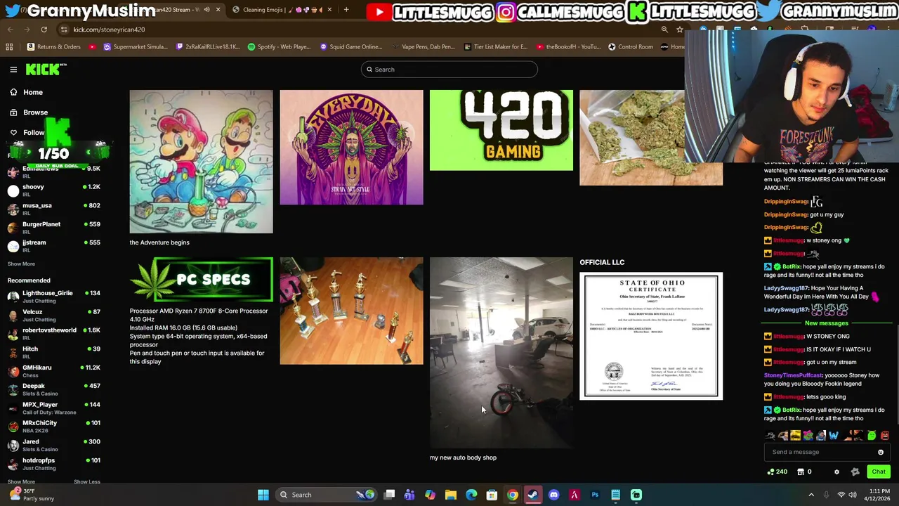This screenshot has height=506, width=899.
Task: Select the green face quick emote
Action: pos(872,436)
